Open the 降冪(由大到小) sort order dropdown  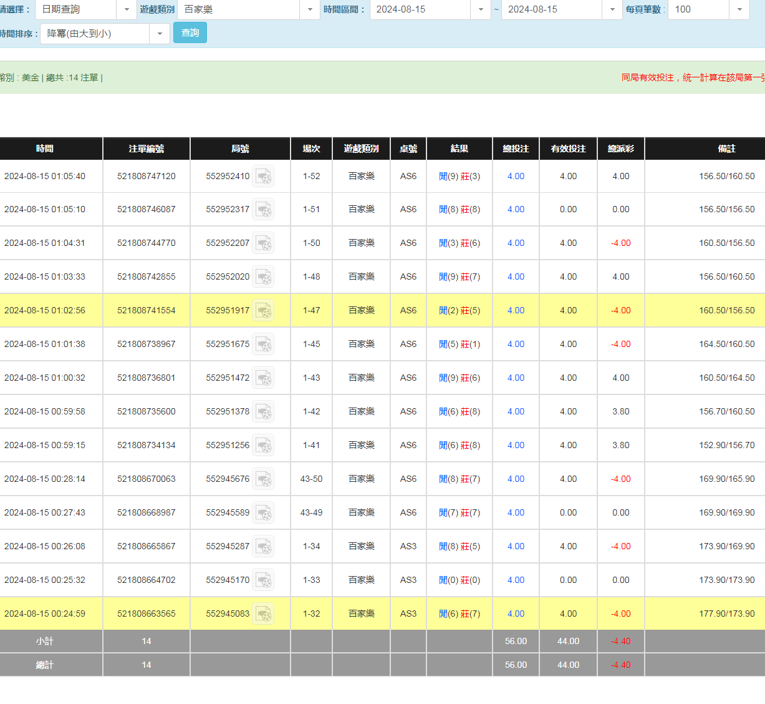click(x=159, y=34)
